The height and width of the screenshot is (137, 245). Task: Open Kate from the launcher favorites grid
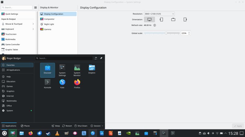62,84
